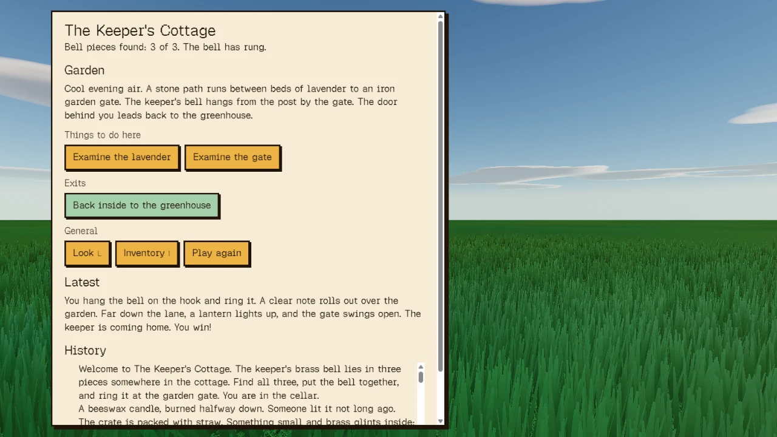The height and width of the screenshot is (437, 777).
Task: Choose Examine the gate action
Action: 232,157
